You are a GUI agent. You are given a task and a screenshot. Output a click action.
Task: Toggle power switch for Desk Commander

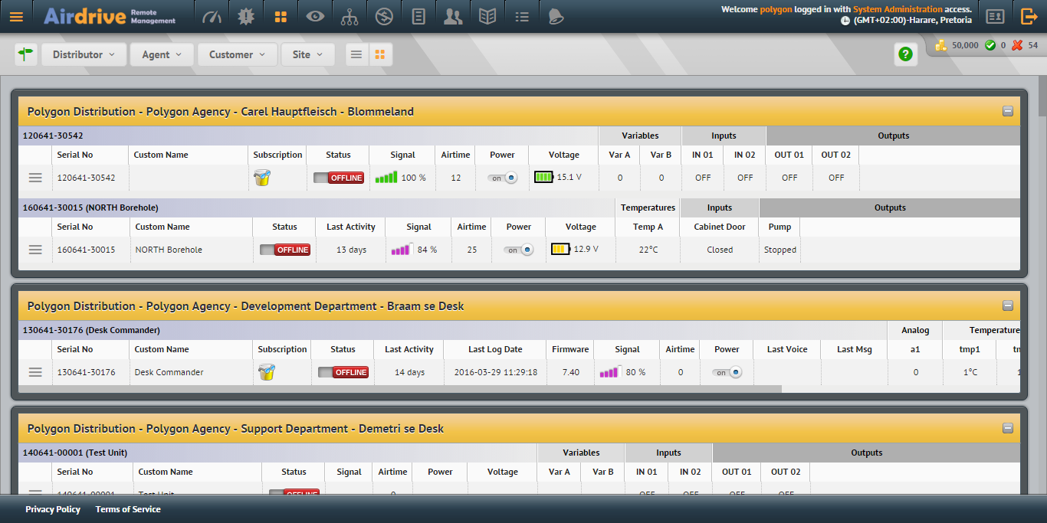727,372
